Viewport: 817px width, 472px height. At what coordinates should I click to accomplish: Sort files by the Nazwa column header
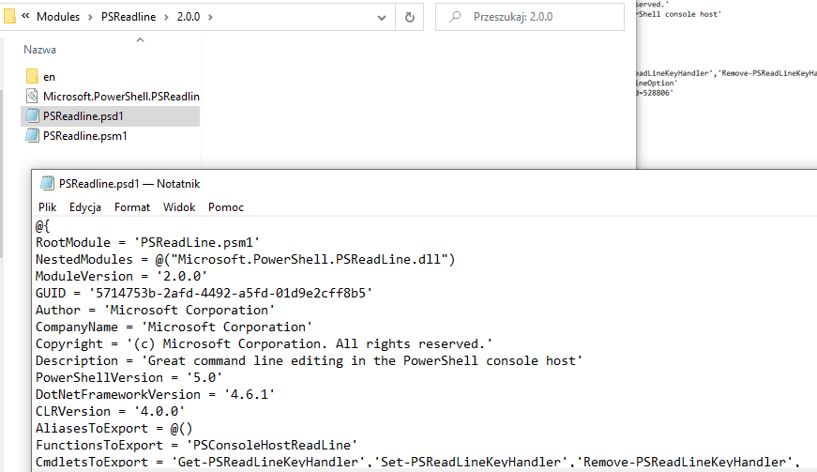(39, 50)
